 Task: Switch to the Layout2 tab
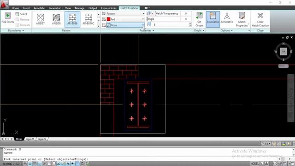[x=42, y=139]
